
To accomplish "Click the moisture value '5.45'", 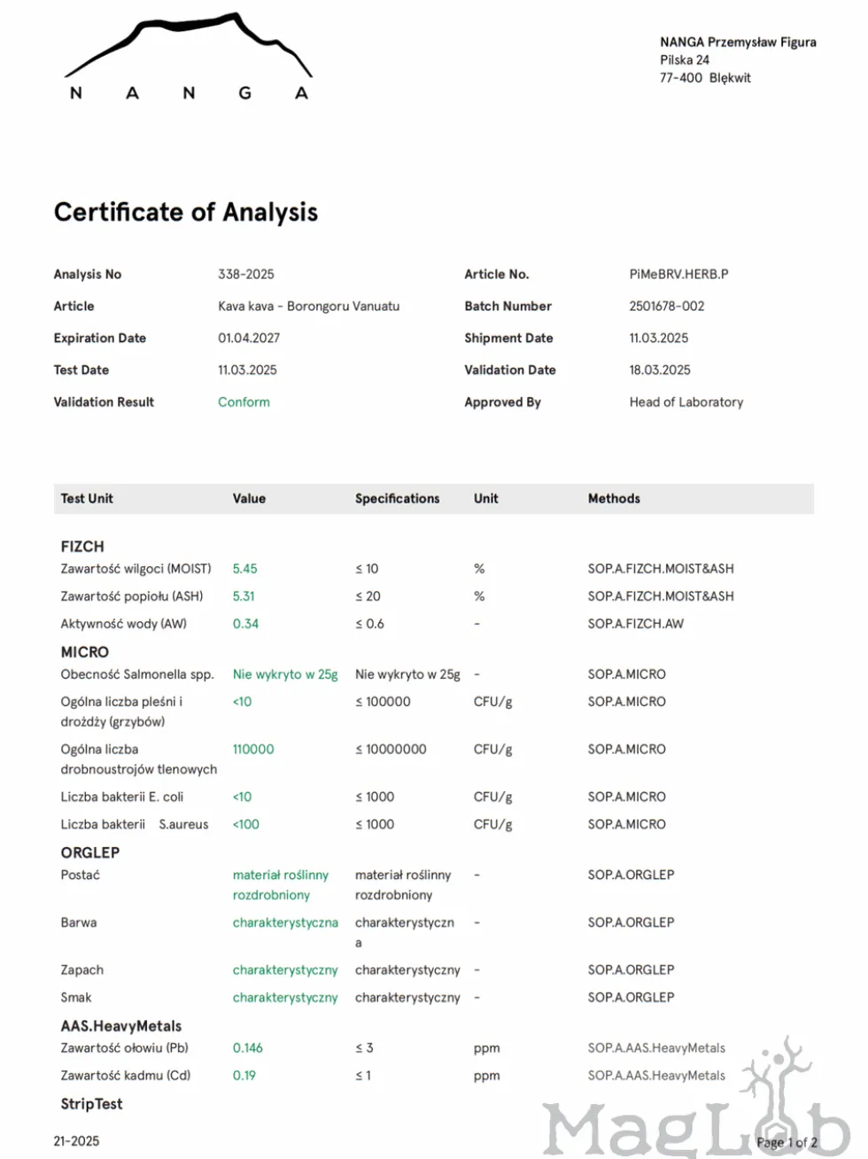I will pos(245,569).
